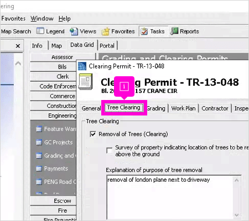This screenshot has width=249, height=221.
Task: Open Favorites star folder icon
Action: tap(106, 31)
